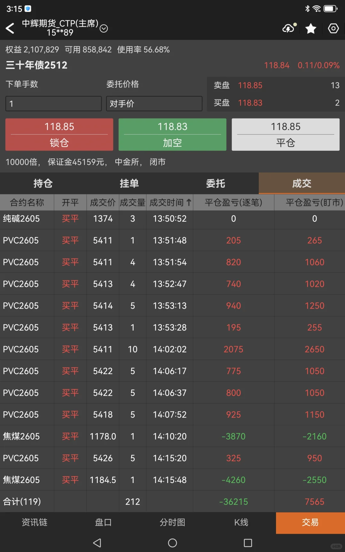Select PVC2605 trade at 14:15:20
The height and width of the screenshot is (552, 345).
click(x=172, y=458)
